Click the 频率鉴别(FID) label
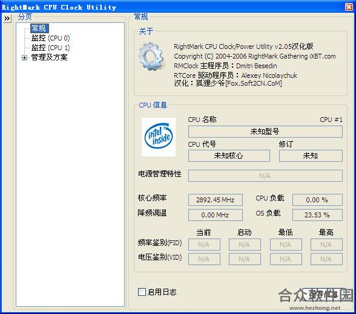 tap(160, 243)
